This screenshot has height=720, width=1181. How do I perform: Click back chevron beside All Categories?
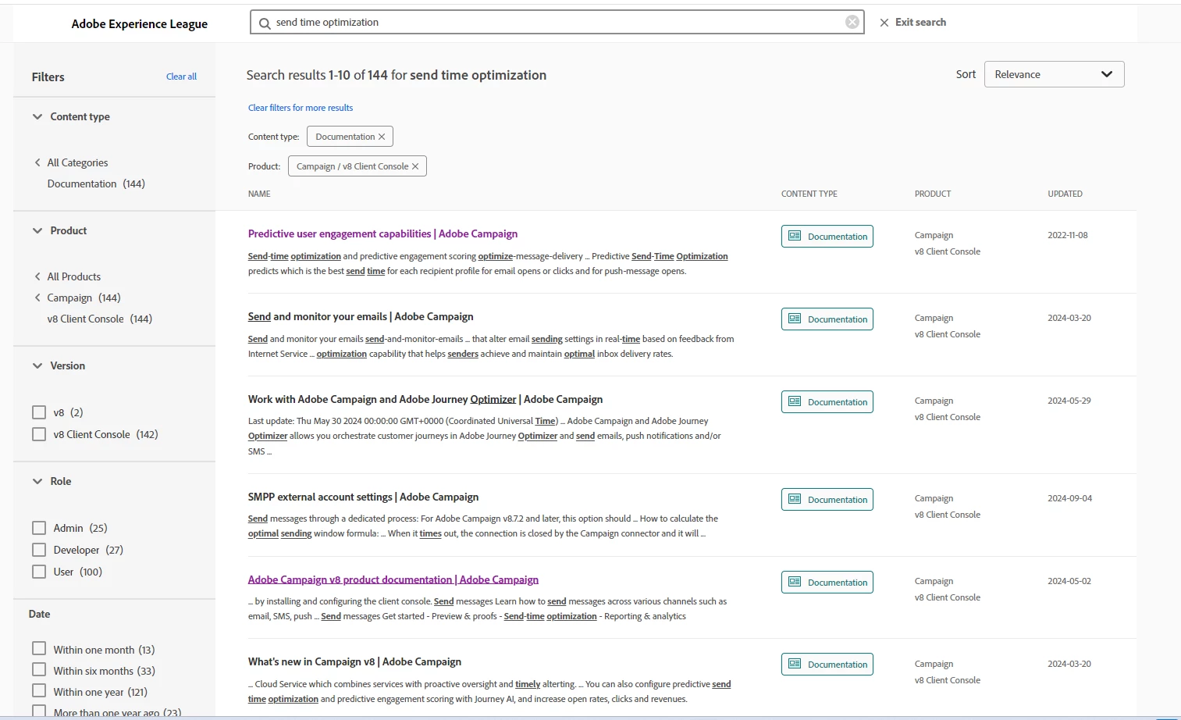click(x=37, y=162)
